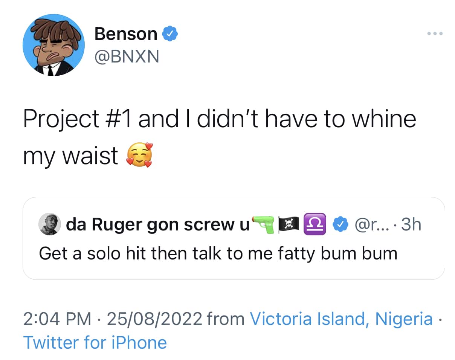Click the pirate flag emoji
The width and height of the screenshot is (455, 360).
(x=288, y=225)
